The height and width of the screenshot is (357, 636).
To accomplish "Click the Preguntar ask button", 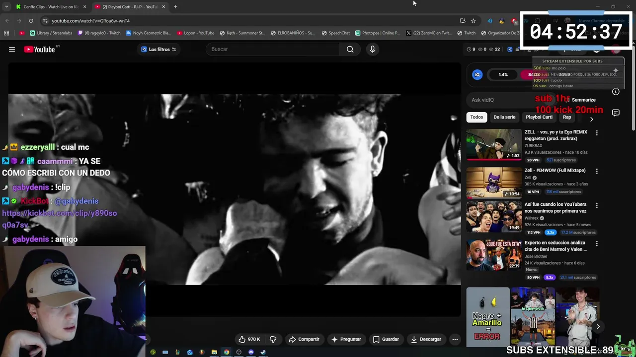I will [346, 339].
